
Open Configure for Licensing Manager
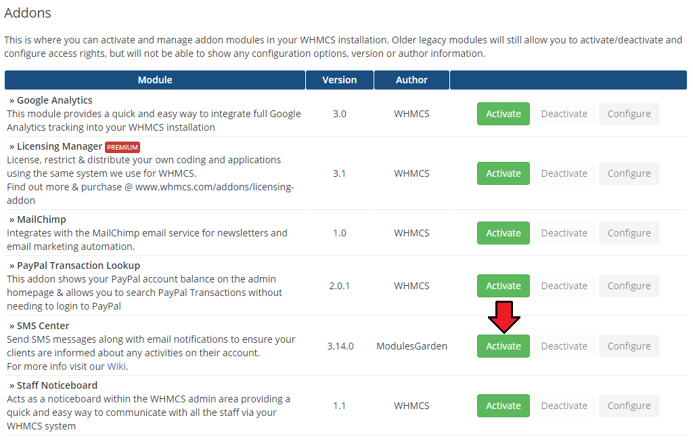click(629, 173)
